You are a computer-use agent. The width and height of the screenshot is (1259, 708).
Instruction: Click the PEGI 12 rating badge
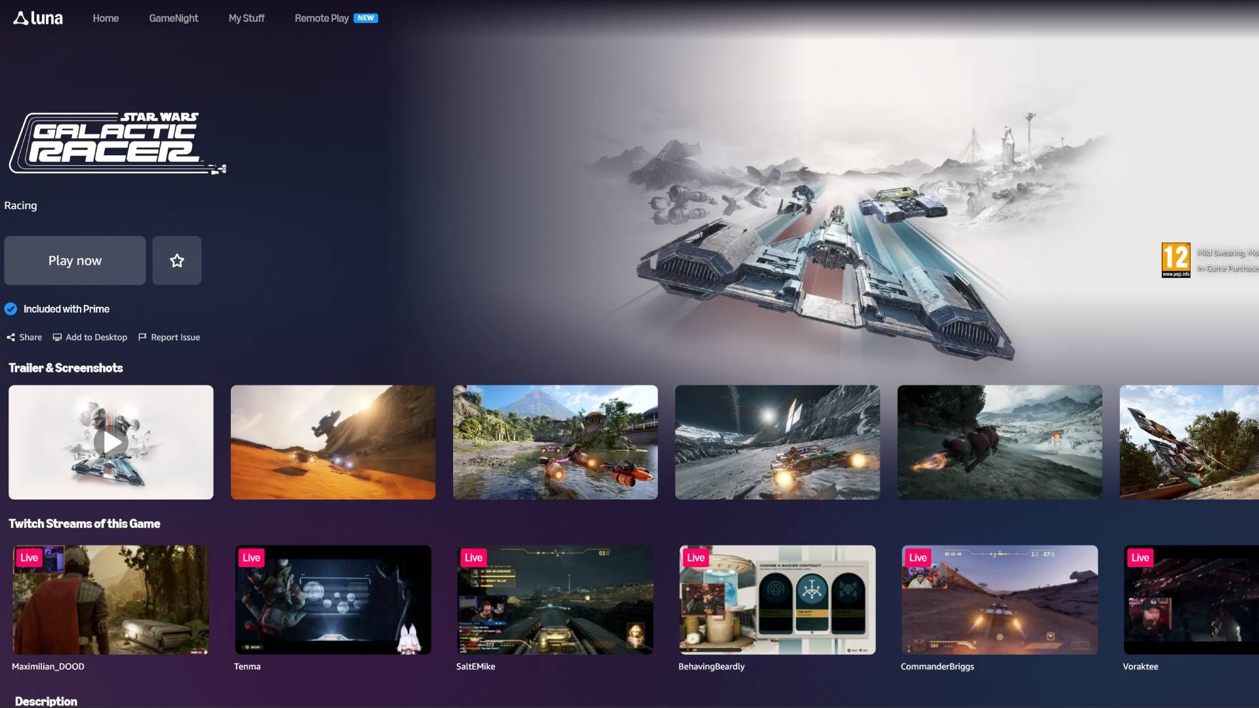point(1176,260)
